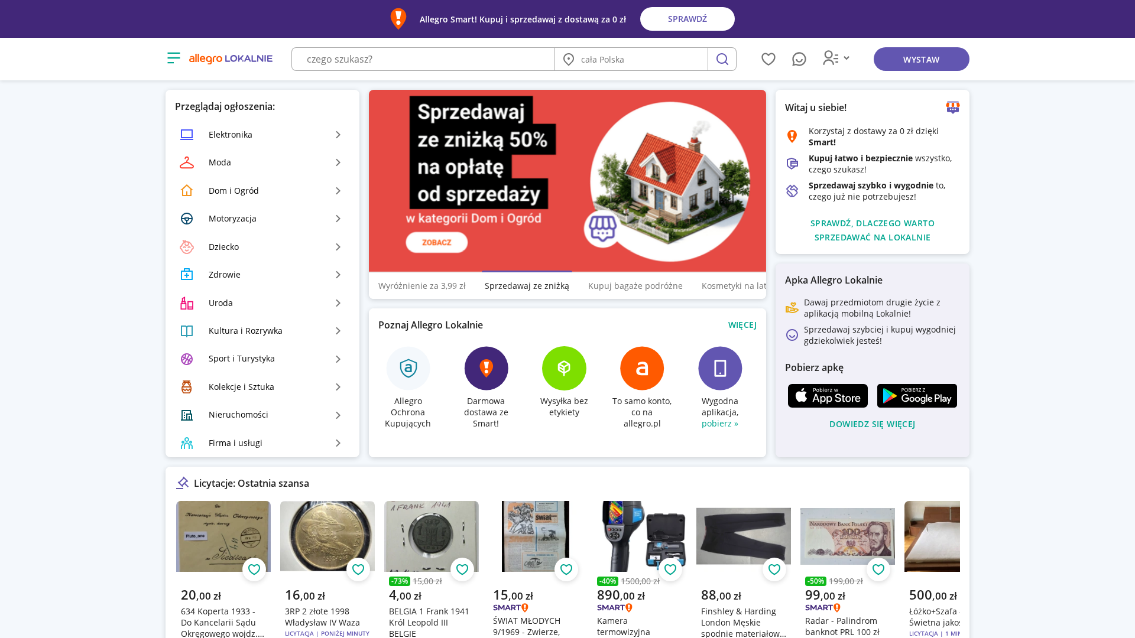The height and width of the screenshot is (638, 1135).
Task: Open Wygodna aplikacja phone icon
Action: tap(720, 368)
